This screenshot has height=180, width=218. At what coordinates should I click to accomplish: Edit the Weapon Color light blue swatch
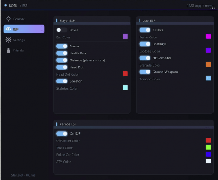tap(208, 78)
